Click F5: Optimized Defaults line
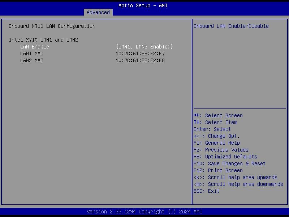 225,157
